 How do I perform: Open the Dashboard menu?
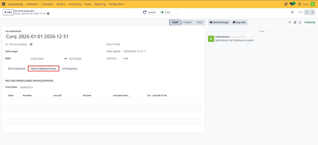[x=32, y=4]
